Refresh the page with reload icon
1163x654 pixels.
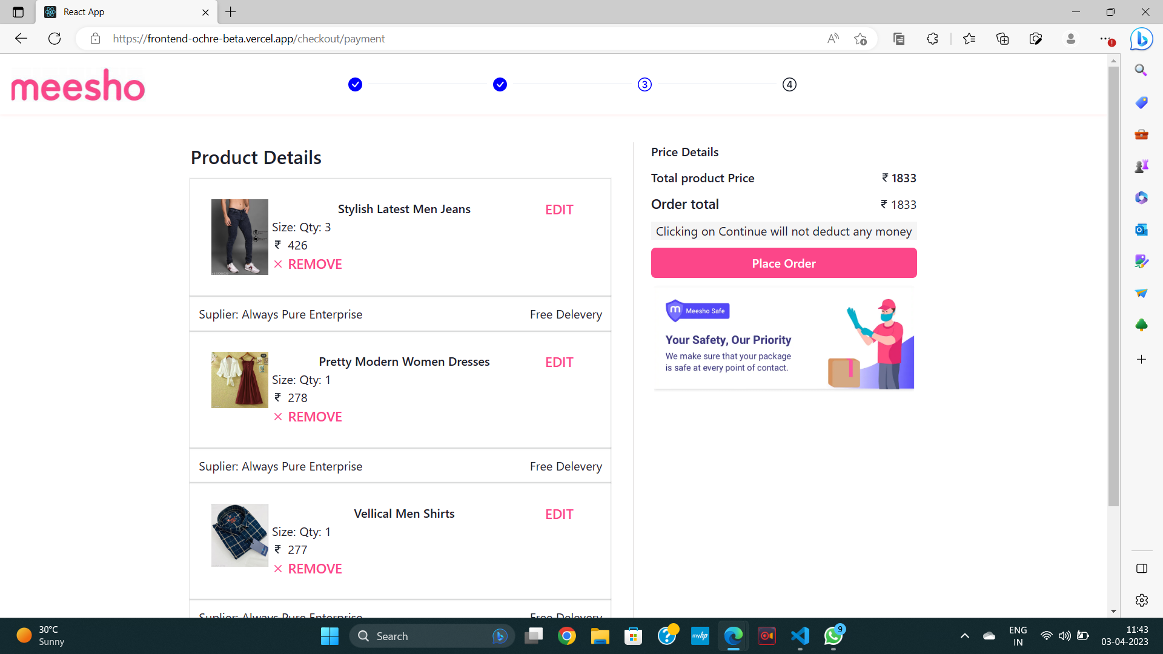pos(55,39)
